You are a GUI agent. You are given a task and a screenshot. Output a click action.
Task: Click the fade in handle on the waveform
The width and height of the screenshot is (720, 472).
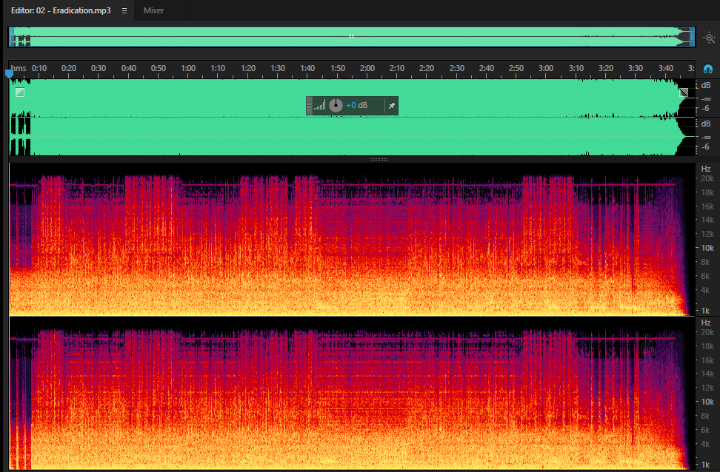click(20, 92)
